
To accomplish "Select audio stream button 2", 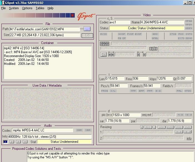I will pos(12,142).
